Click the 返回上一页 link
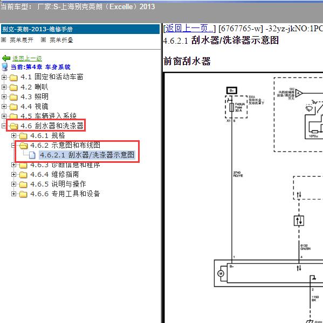Image resolution: width=323 pixels, height=323 pixels. pyautogui.click(x=189, y=28)
